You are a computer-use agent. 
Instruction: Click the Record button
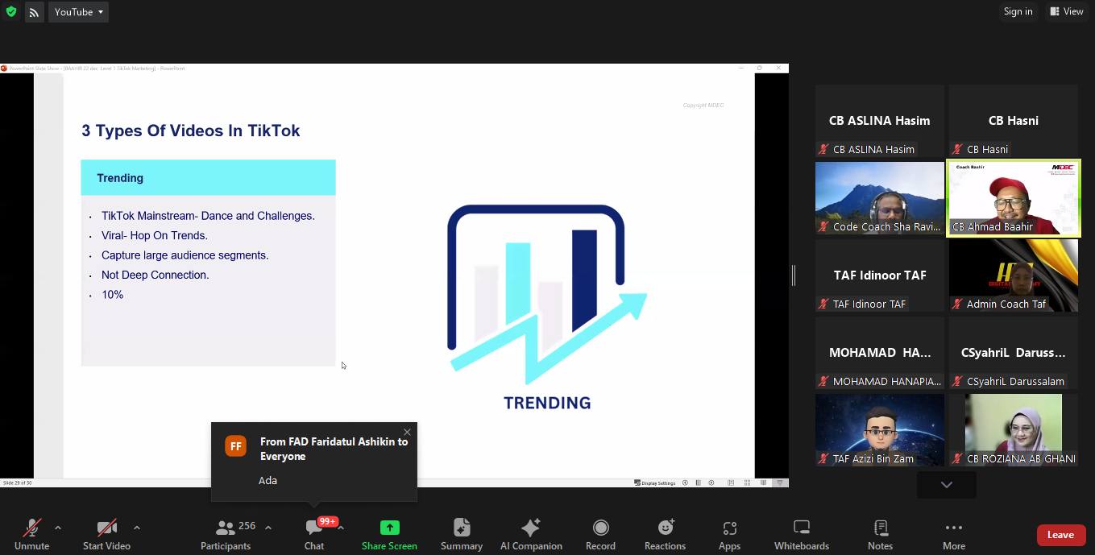[x=600, y=534]
